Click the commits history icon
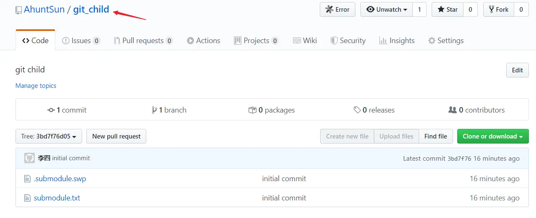 coord(51,110)
